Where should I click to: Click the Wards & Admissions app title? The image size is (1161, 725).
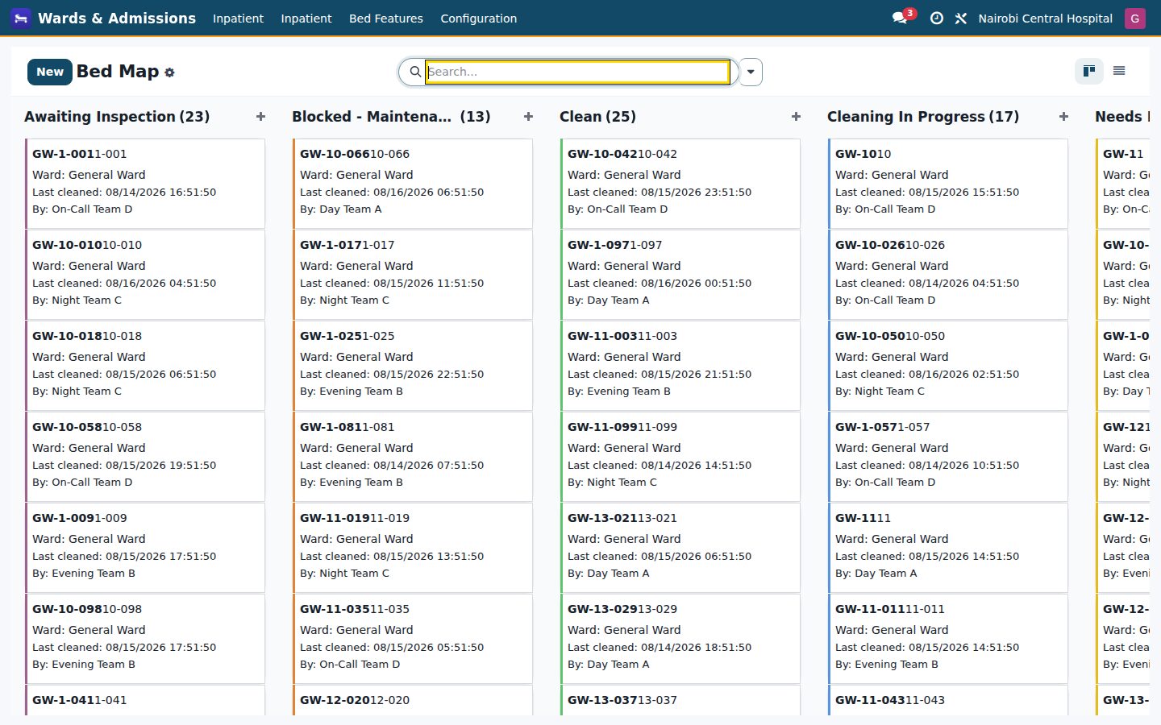tap(117, 18)
